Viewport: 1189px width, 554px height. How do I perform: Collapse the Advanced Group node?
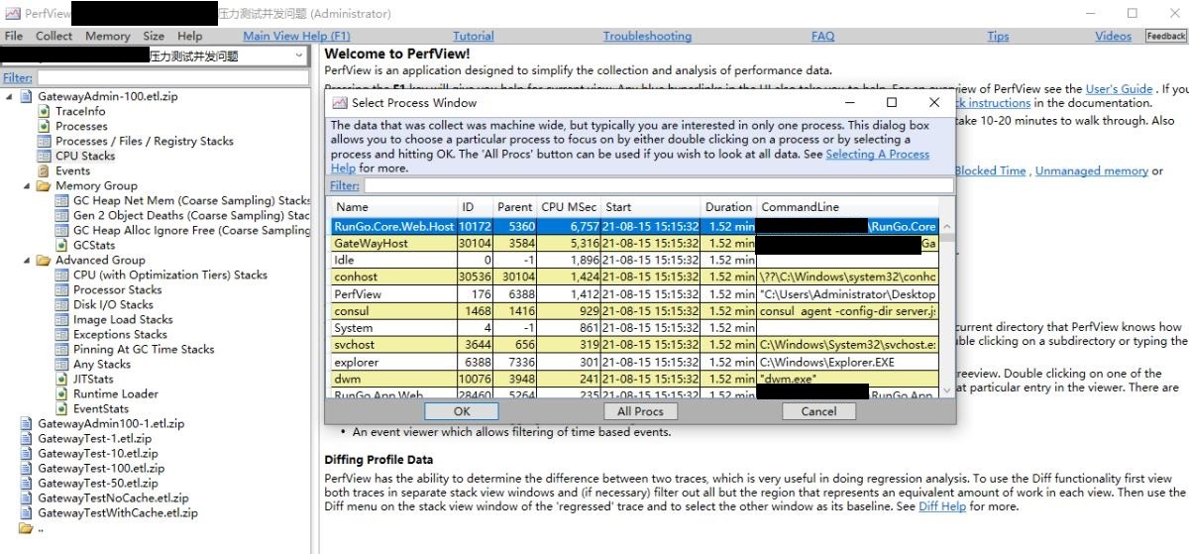click(28, 260)
